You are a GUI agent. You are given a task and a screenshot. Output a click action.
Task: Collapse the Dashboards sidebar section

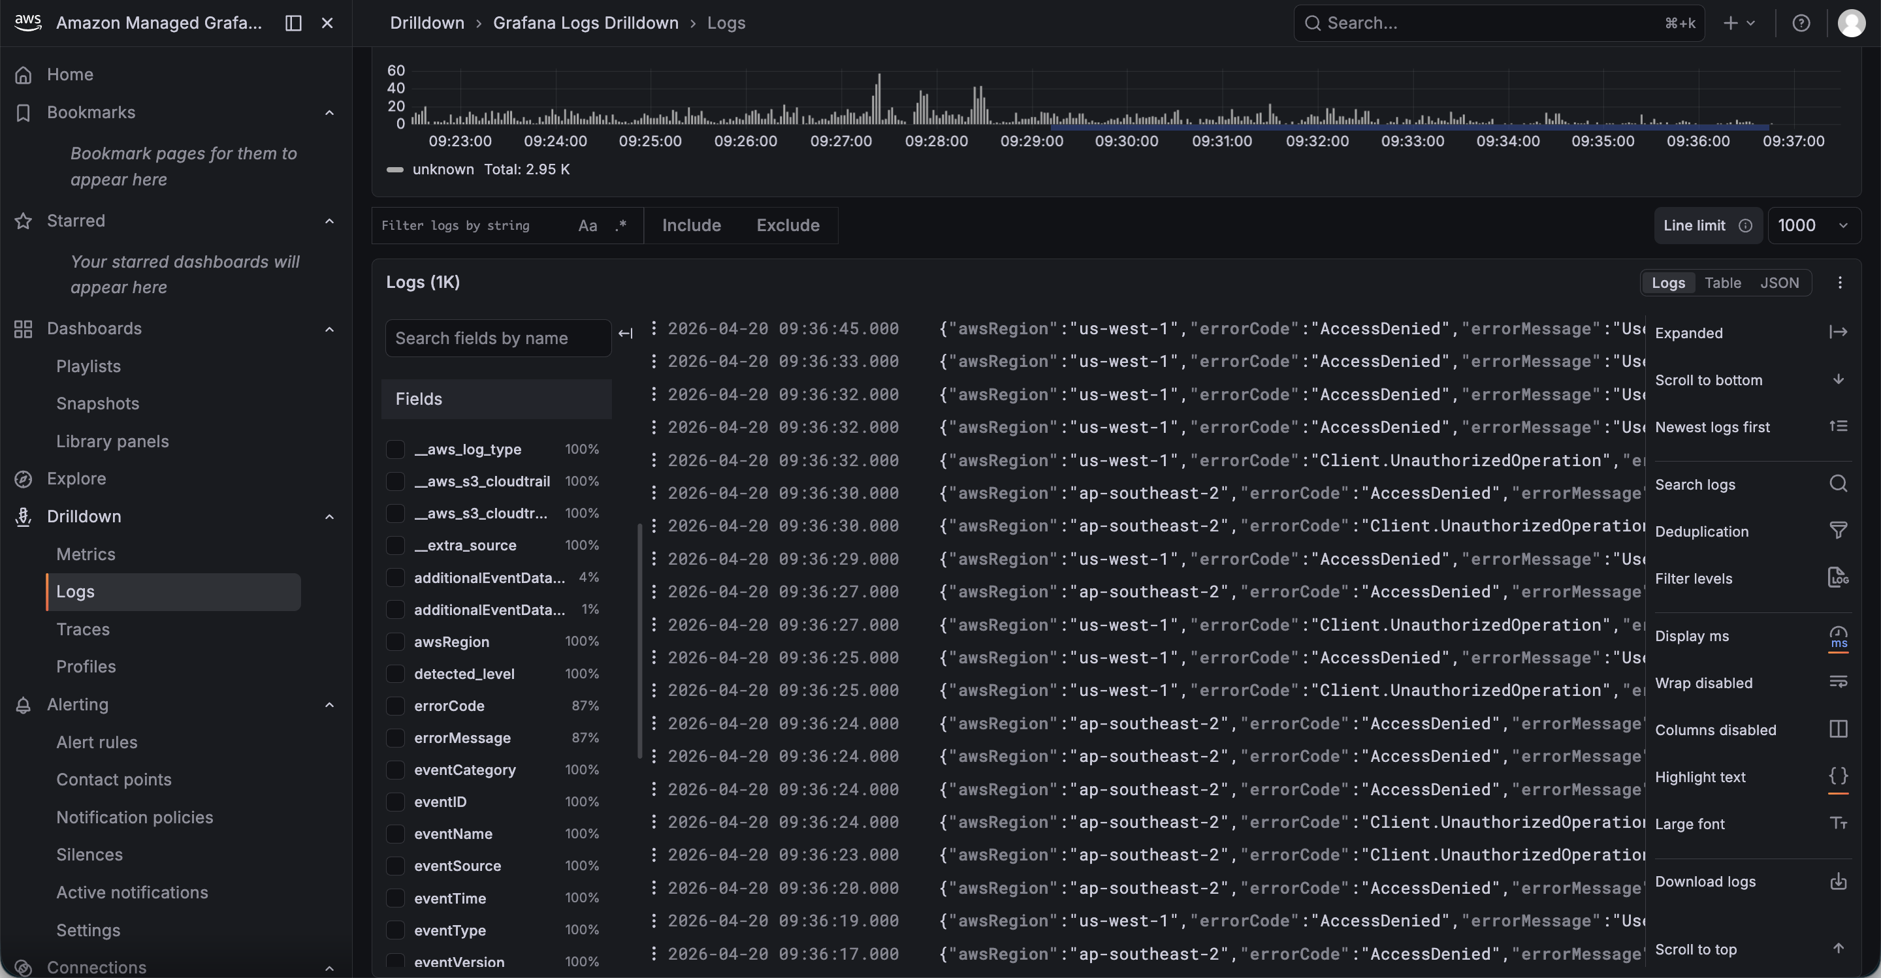[329, 328]
